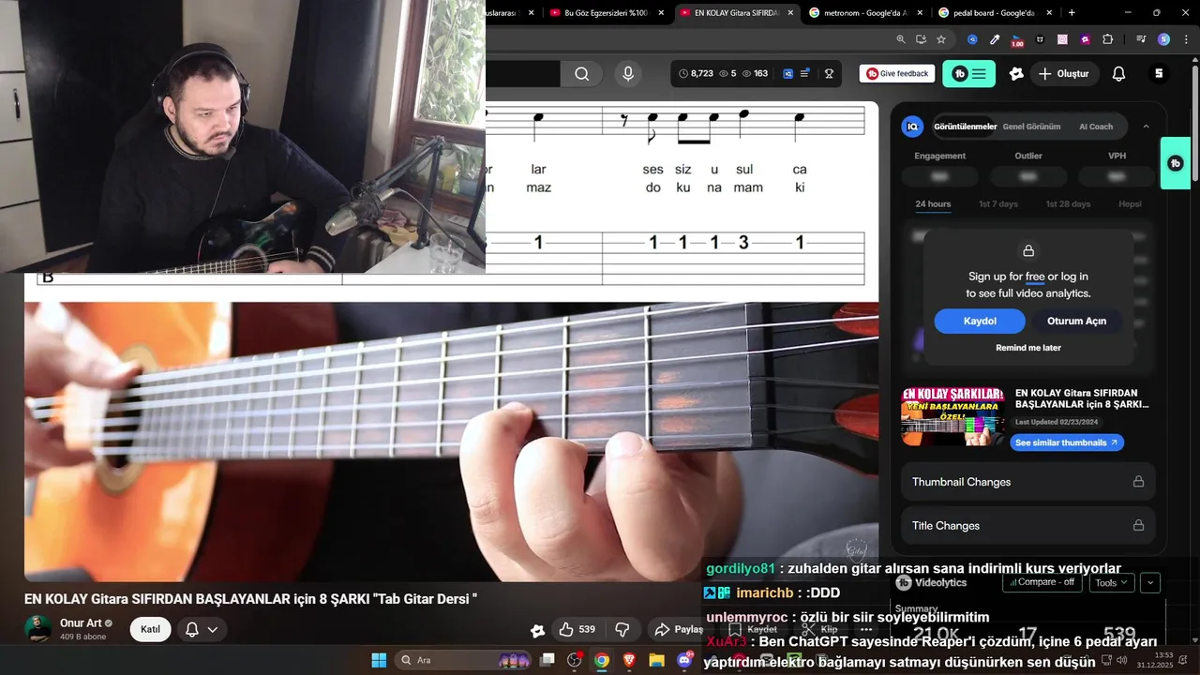The width and height of the screenshot is (1200, 675).
Task: Open the account avatar menu
Action: (x=1159, y=74)
